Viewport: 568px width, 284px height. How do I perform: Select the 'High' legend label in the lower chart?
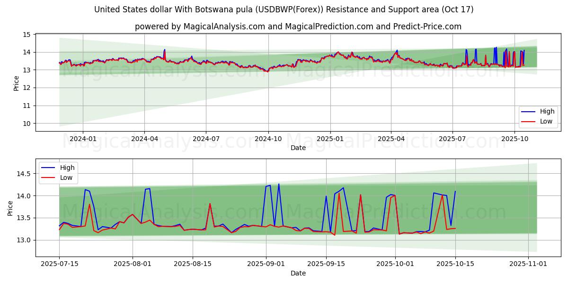tap(67, 168)
